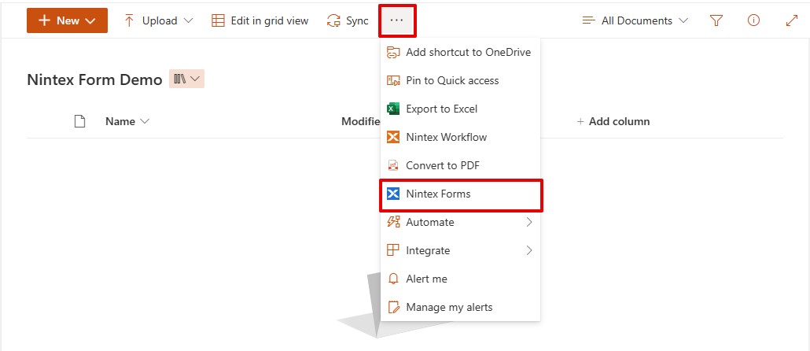Click the Nintex Form Demo library title
This screenshot has height=351, width=810.
coord(94,79)
